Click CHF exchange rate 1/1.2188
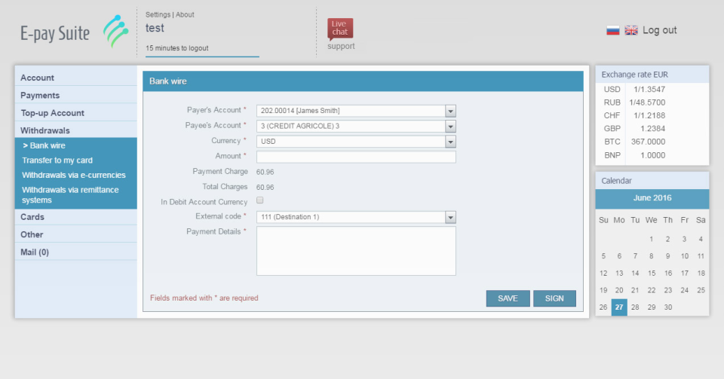 pos(649,115)
